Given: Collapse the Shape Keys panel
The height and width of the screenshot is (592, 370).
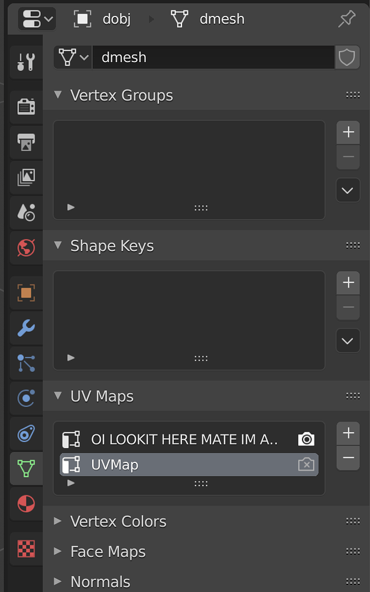Looking at the screenshot, I should click(x=58, y=246).
